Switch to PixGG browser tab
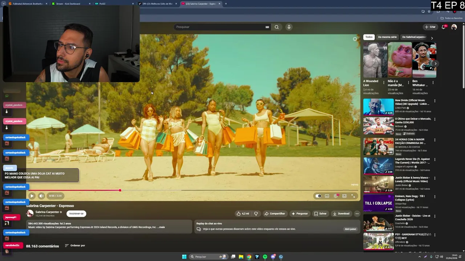 point(114,4)
